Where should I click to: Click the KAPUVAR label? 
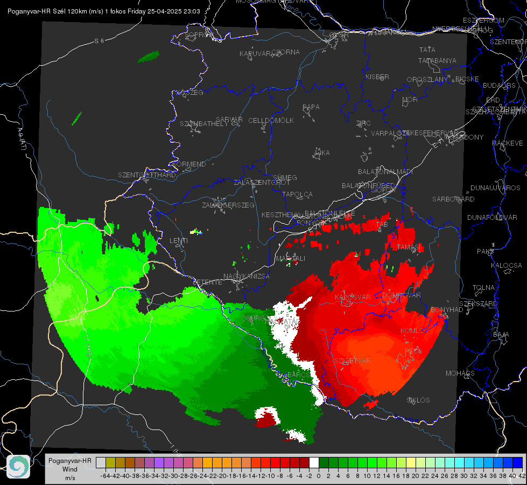(256, 54)
